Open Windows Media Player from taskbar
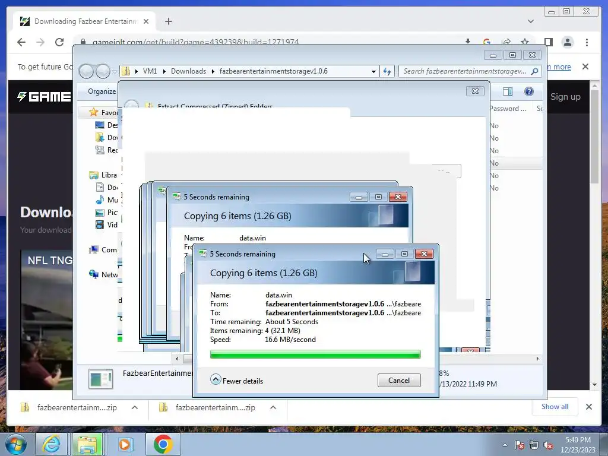Screen dimensions: 608x456 [125, 444]
